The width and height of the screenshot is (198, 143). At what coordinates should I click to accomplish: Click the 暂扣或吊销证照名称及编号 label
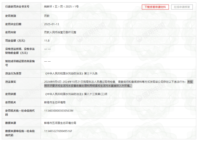point(20,63)
